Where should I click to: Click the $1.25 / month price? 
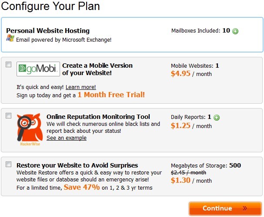point(191,126)
